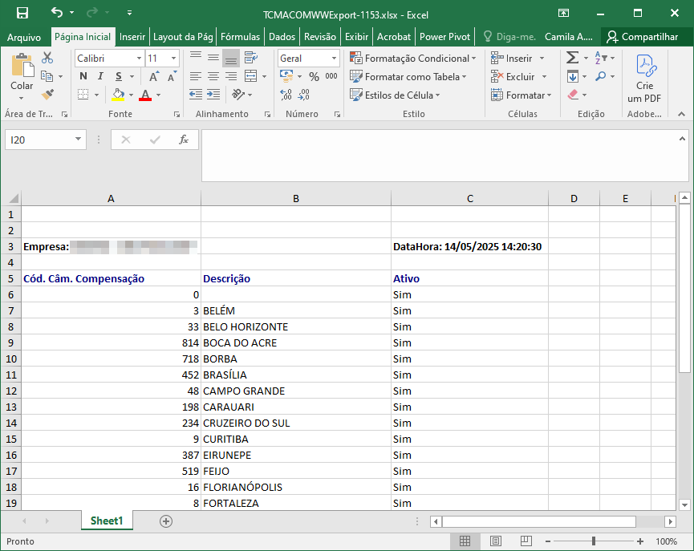Change text orientation icon
694x551 pixels.
(238, 95)
